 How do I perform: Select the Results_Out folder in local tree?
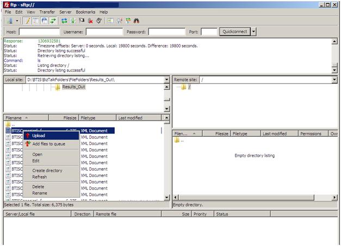[73, 87]
